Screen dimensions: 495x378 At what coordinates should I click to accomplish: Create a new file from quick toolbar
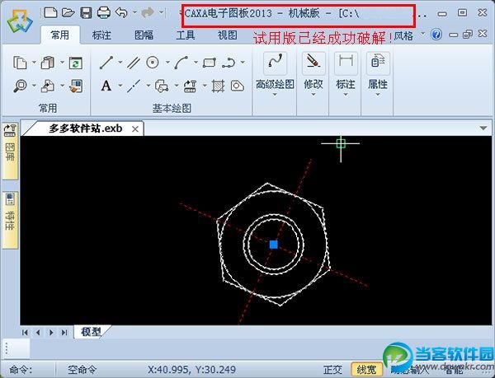[50, 12]
